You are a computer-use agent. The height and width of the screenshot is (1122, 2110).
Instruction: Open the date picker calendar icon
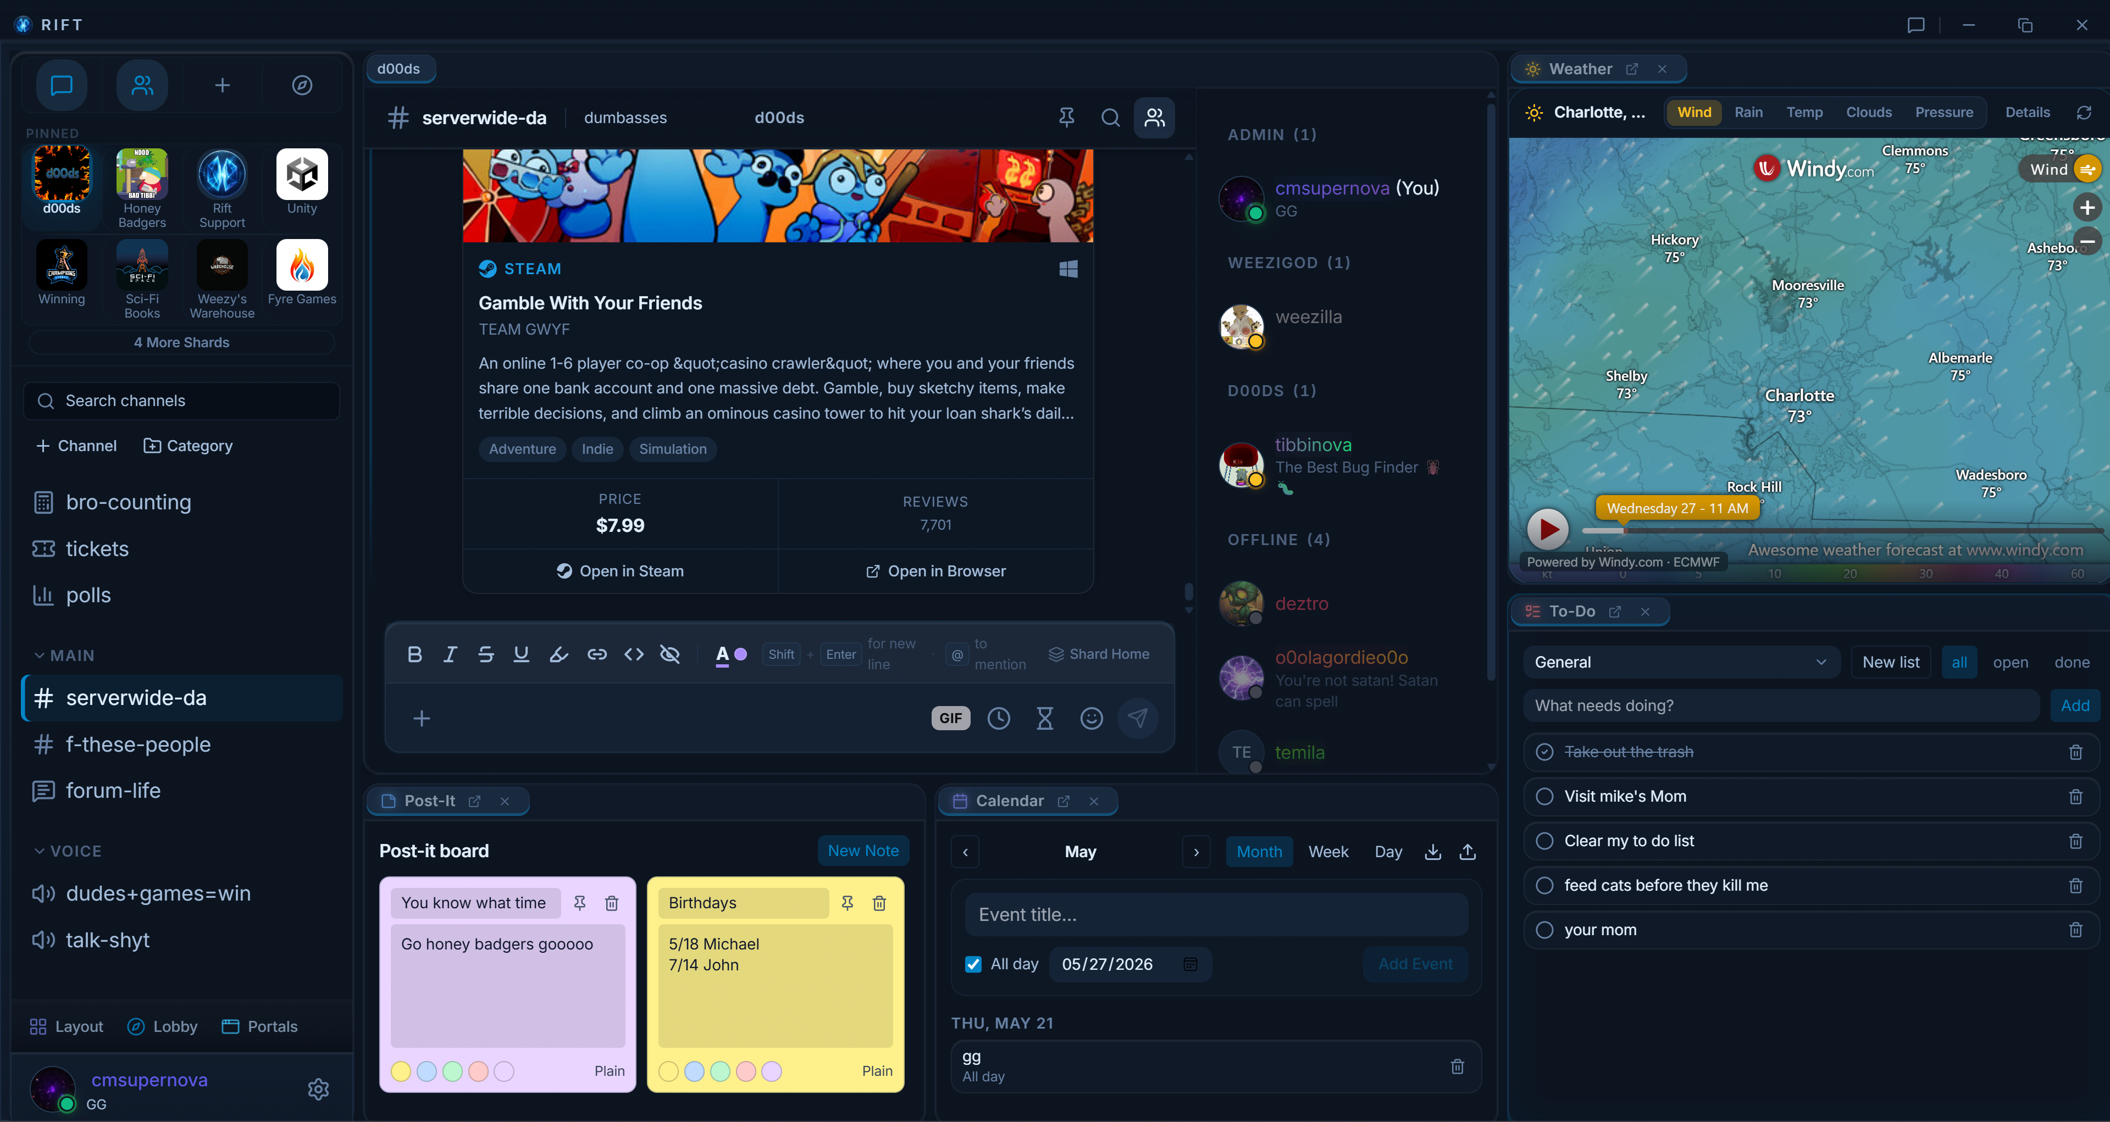(1190, 964)
